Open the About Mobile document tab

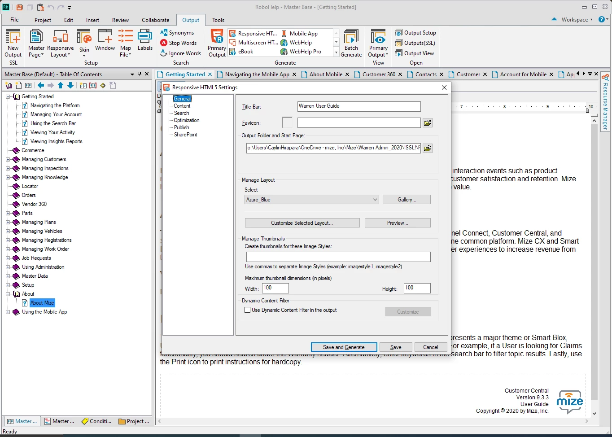point(325,74)
